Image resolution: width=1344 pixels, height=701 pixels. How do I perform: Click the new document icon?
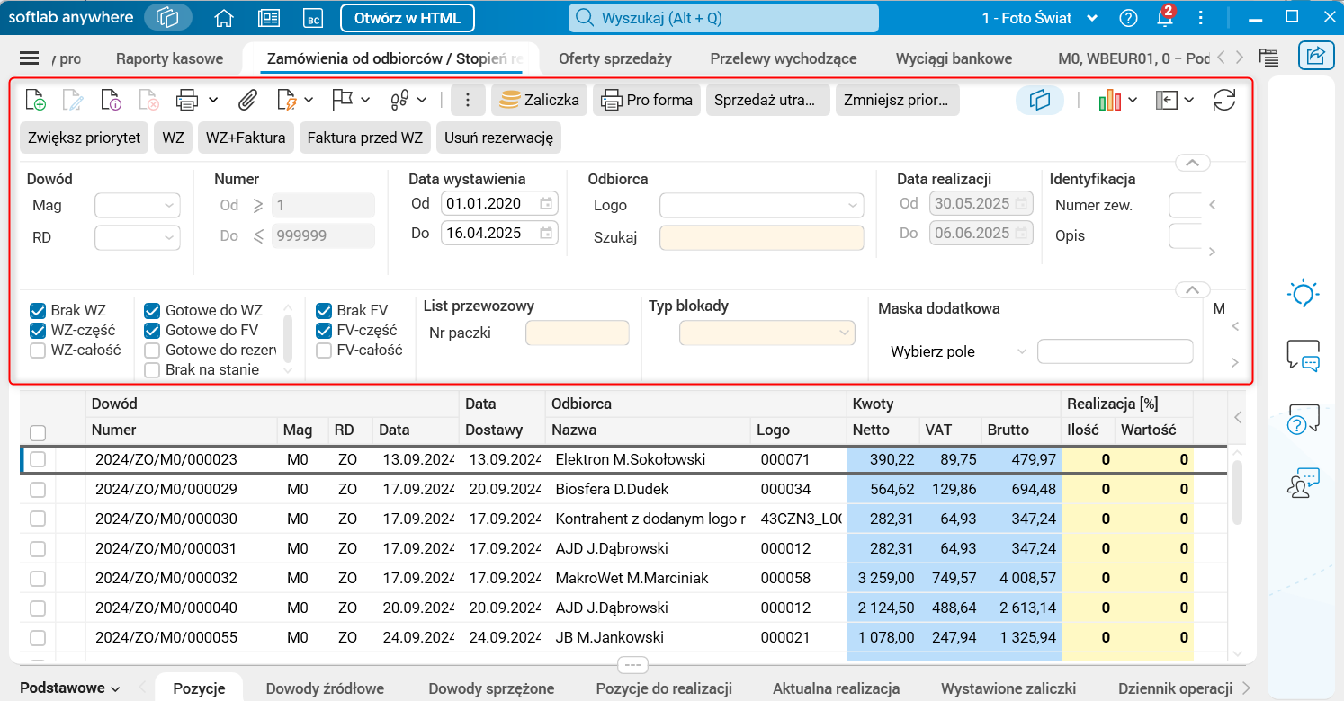pyautogui.click(x=36, y=100)
